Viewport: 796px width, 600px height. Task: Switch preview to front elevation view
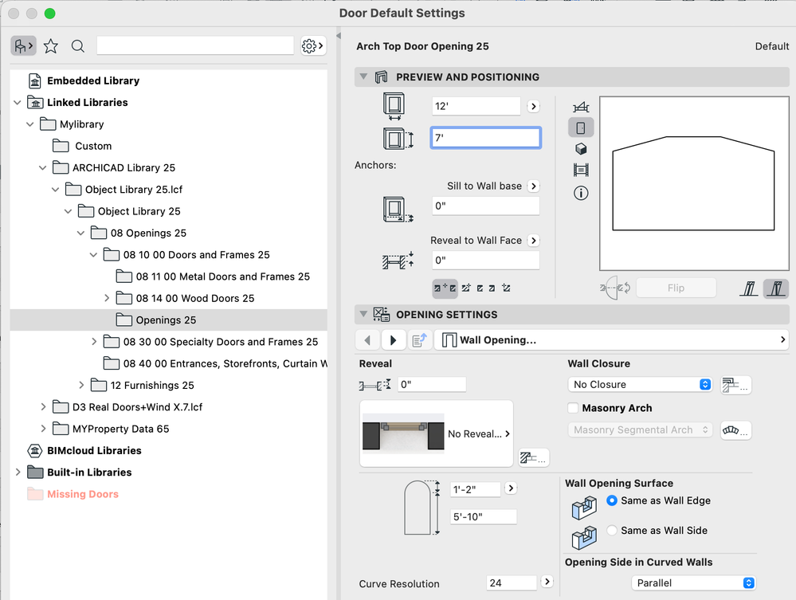(581, 127)
